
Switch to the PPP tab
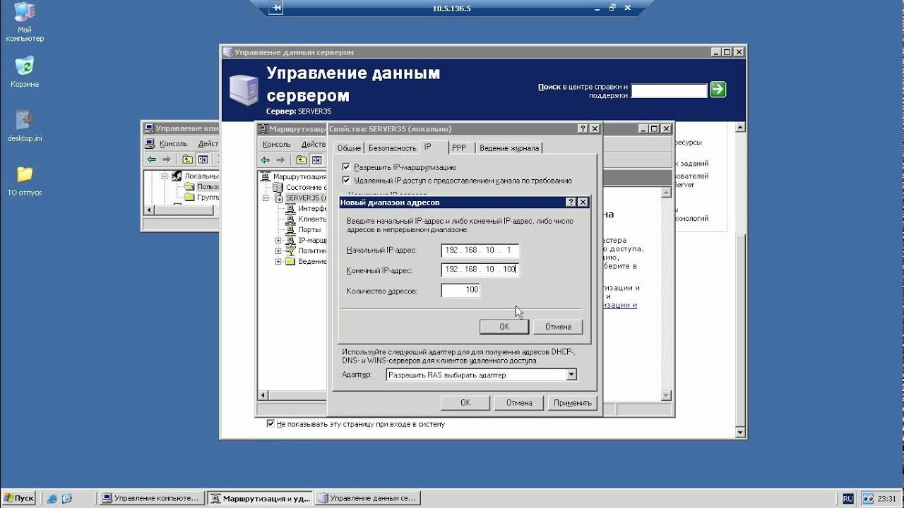tap(459, 148)
